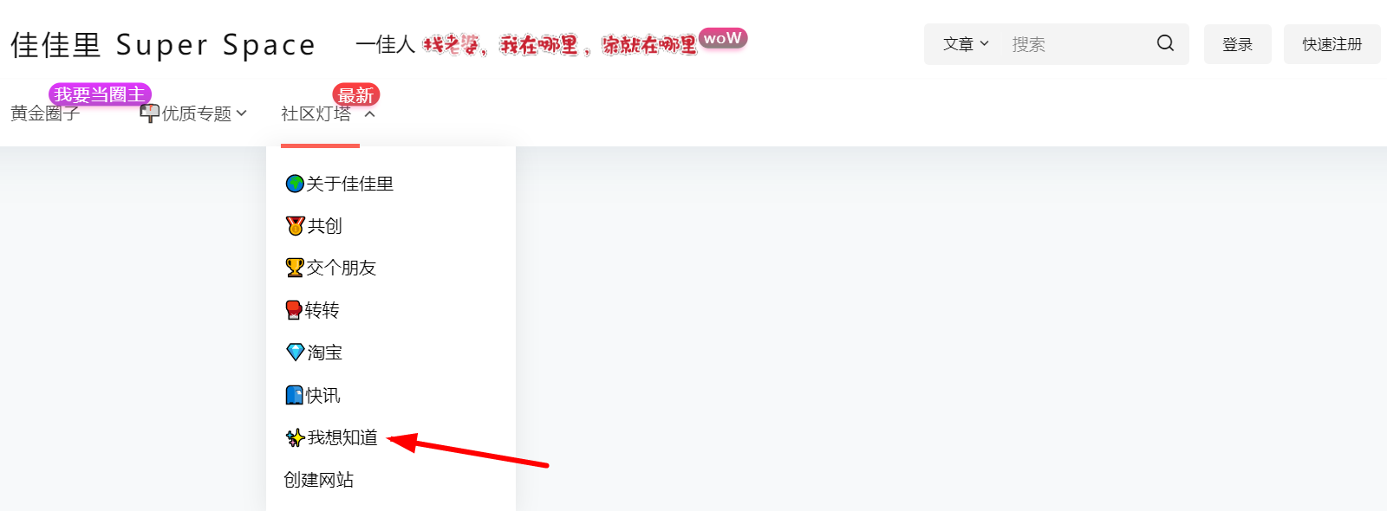Click the 登录 button
This screenshot has height=511, width=1387.
(x=1238, y=44)
